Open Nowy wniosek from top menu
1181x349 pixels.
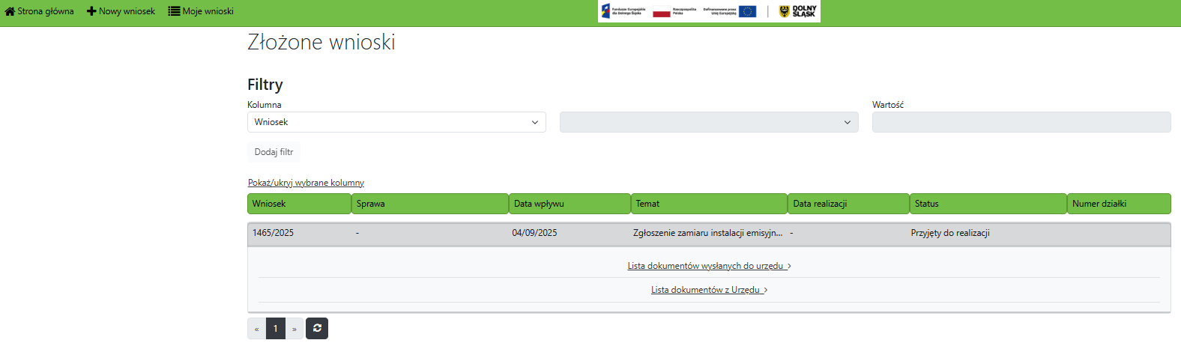coord(121,11)
